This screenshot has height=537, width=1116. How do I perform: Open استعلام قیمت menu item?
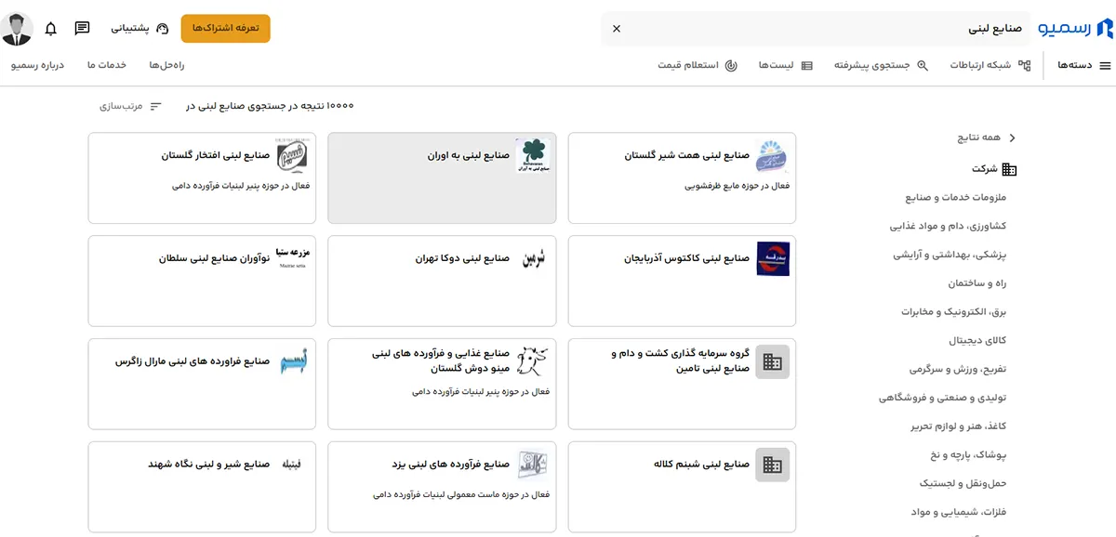point(697,65)
